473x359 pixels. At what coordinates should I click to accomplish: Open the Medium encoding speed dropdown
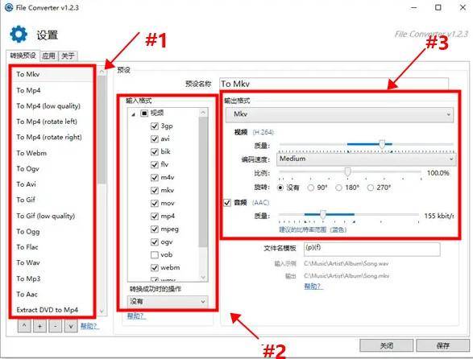point(366,159)
